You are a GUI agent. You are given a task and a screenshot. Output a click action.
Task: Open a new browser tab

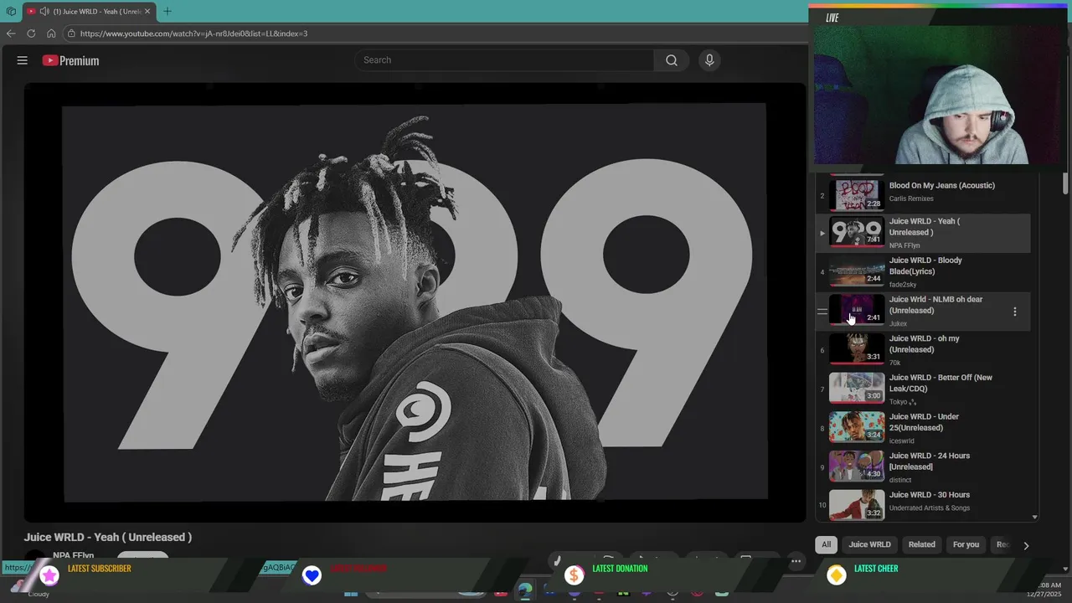pos(167,12)
